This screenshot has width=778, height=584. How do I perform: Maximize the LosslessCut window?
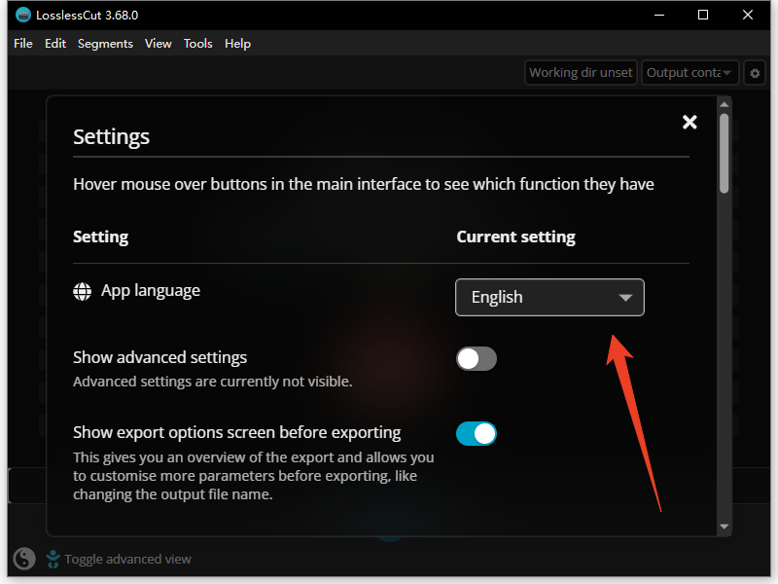point(703,15)
